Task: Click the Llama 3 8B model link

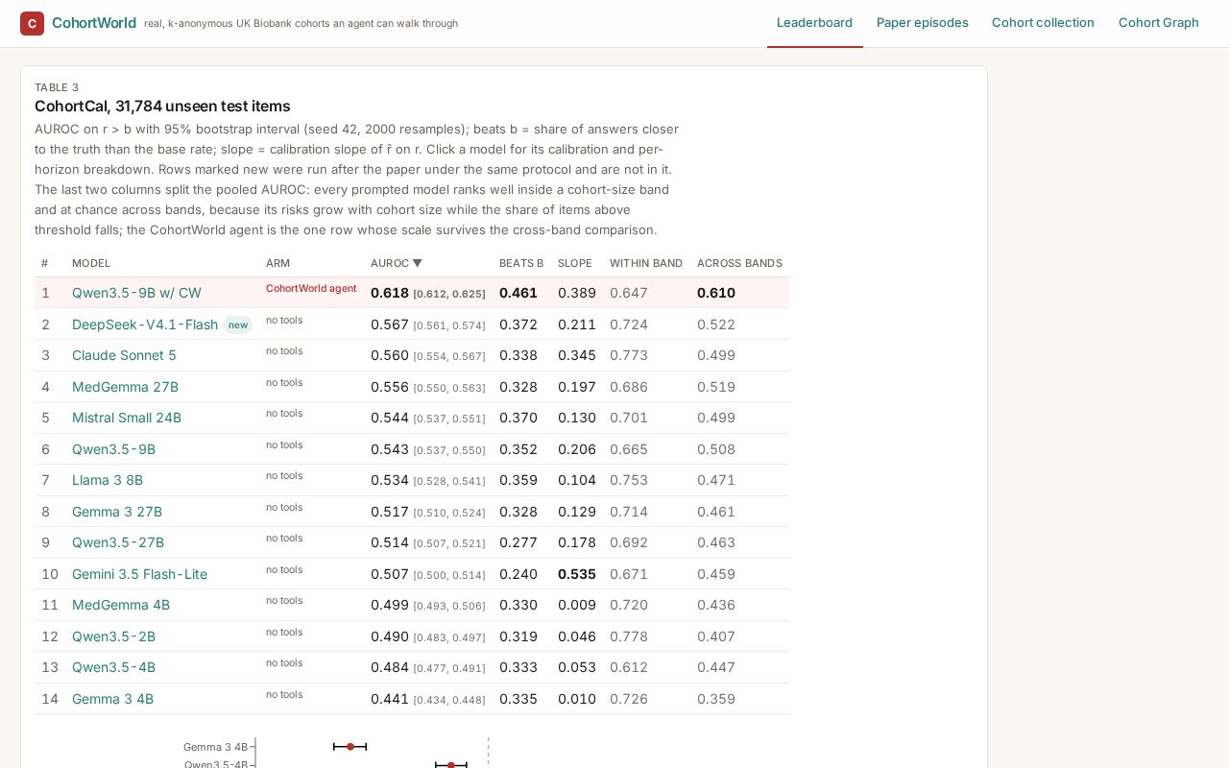Action: (108, 480)
